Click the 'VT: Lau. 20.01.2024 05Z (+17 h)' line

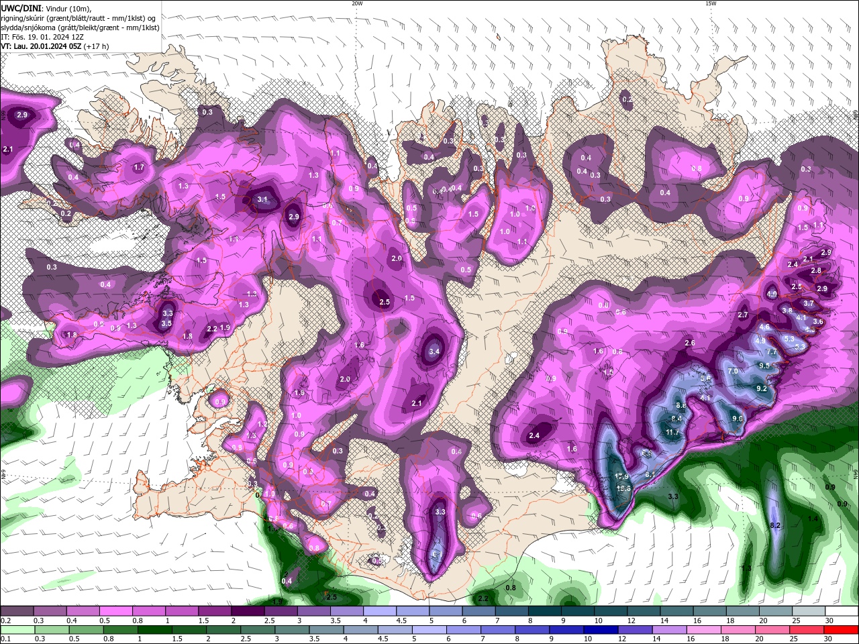[54, 46]
